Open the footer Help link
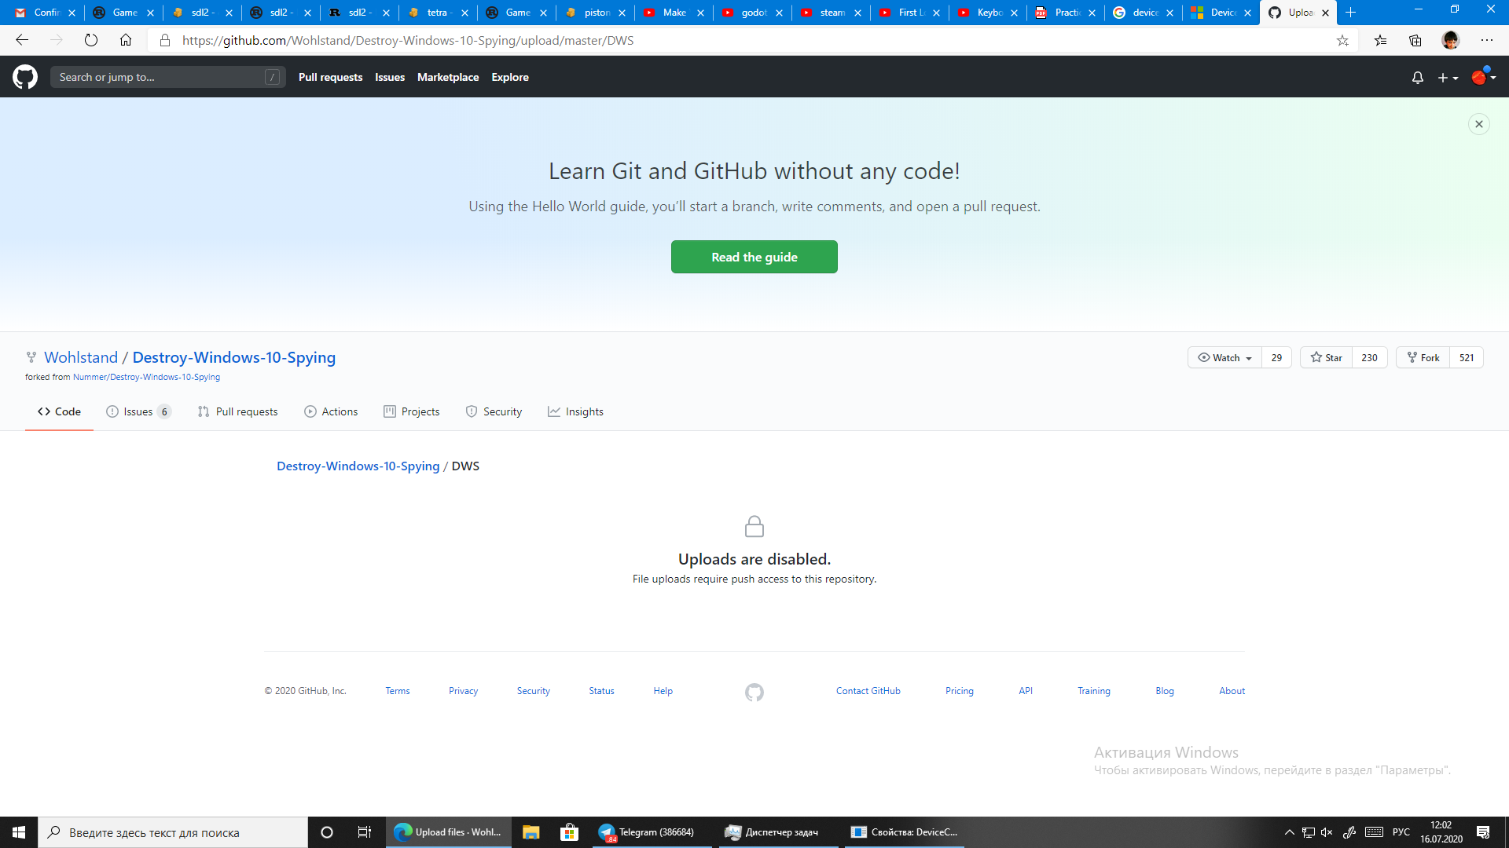This screenshot has height=848, width=1509. pyautogui.click(x=663, y=691)
